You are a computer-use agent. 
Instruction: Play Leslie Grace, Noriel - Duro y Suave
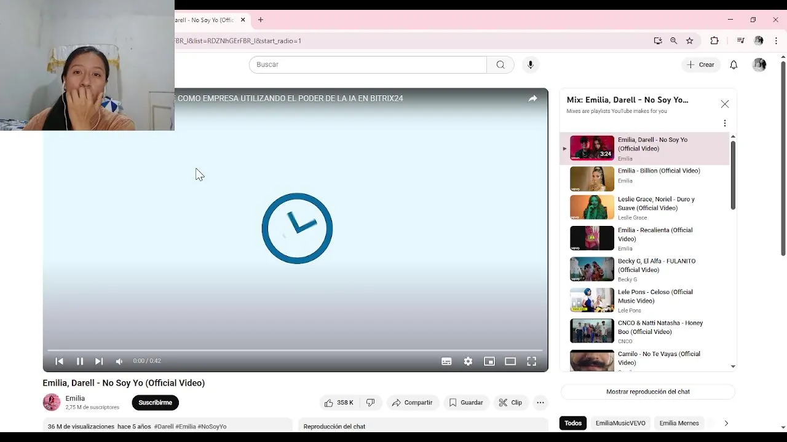click(644, 208)
